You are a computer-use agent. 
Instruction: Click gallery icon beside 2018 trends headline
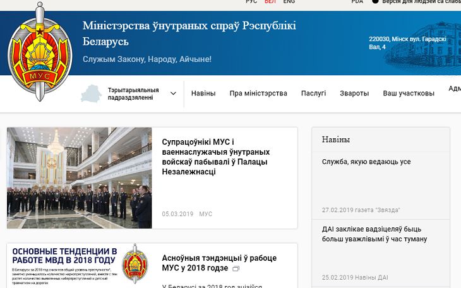click(236, 269)
